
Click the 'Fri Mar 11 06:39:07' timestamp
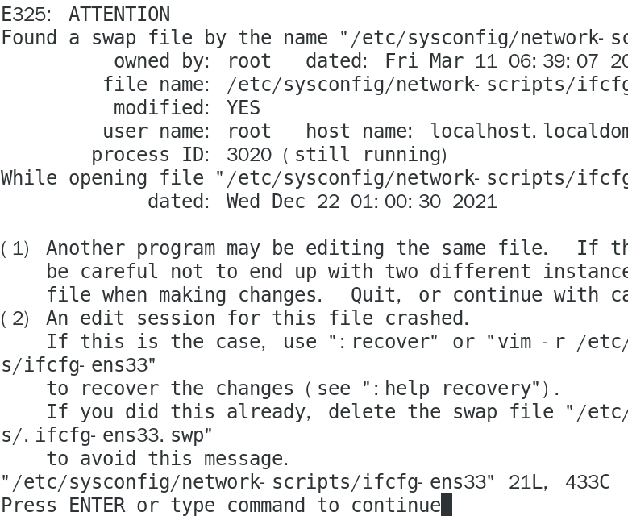click(492, 61)
